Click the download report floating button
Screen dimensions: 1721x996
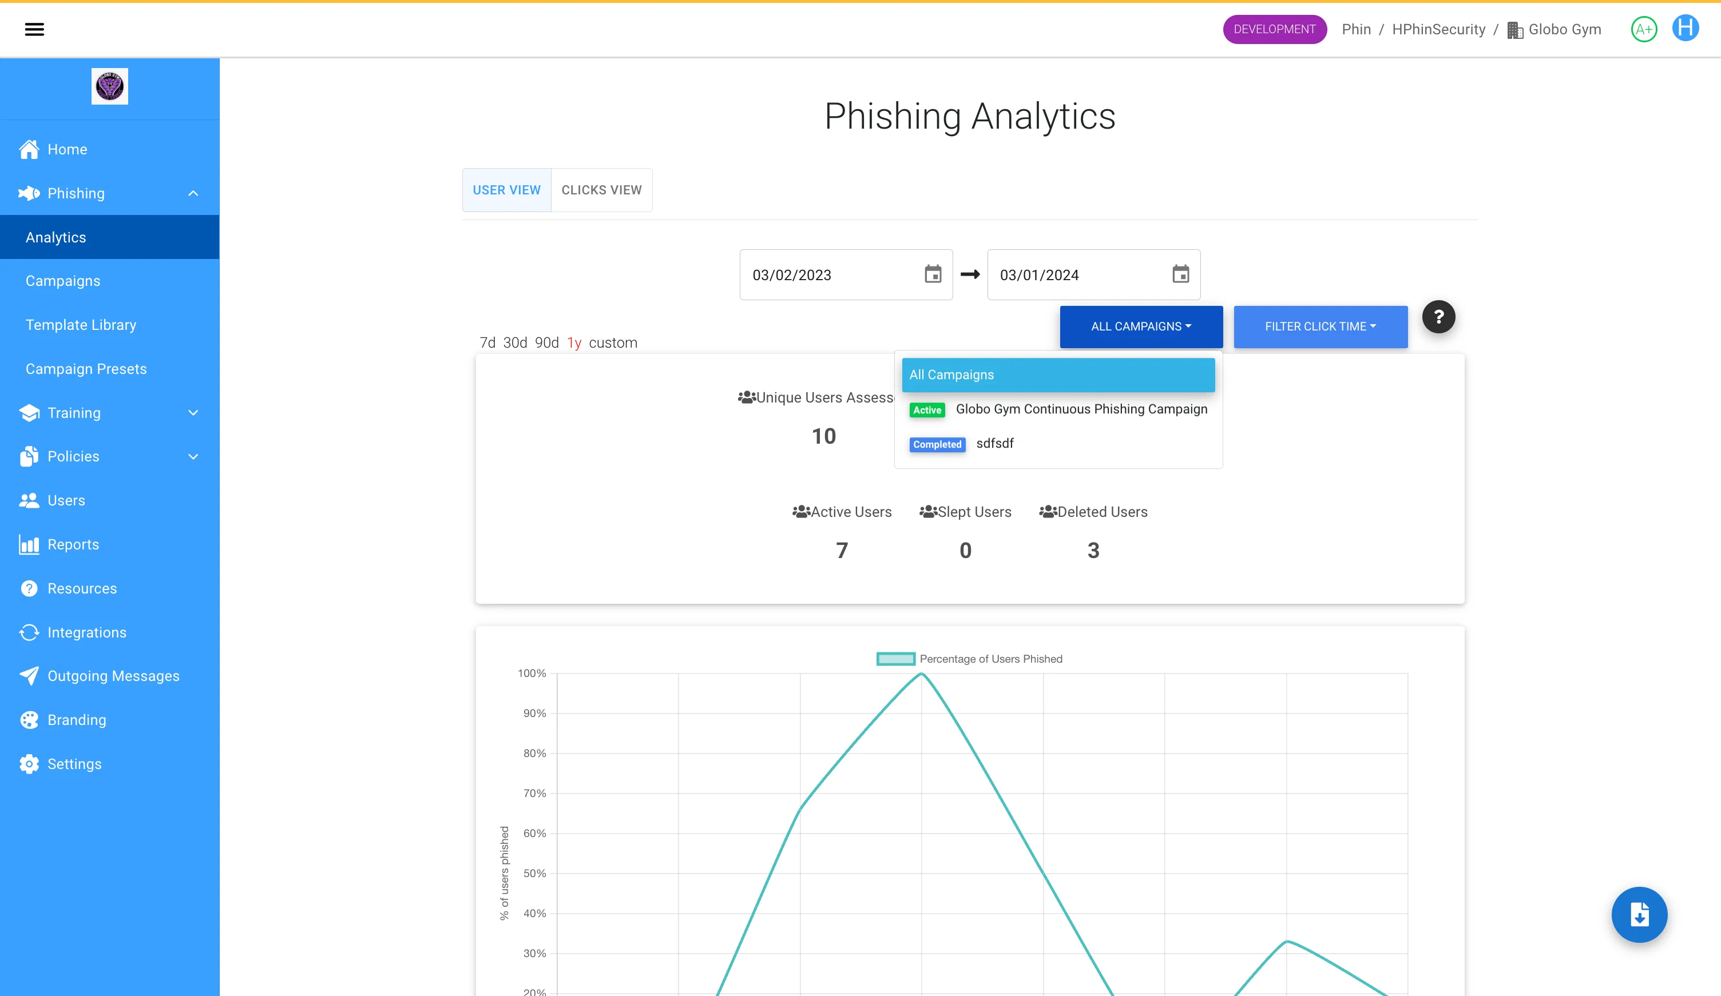point(1639,914)
